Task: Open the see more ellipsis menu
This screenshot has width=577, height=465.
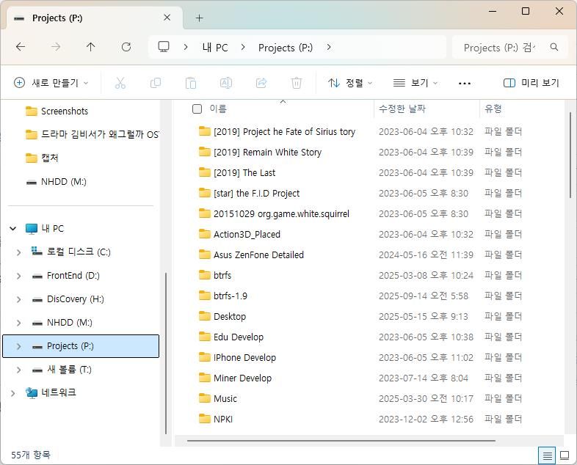Action: tap(464, 83)
